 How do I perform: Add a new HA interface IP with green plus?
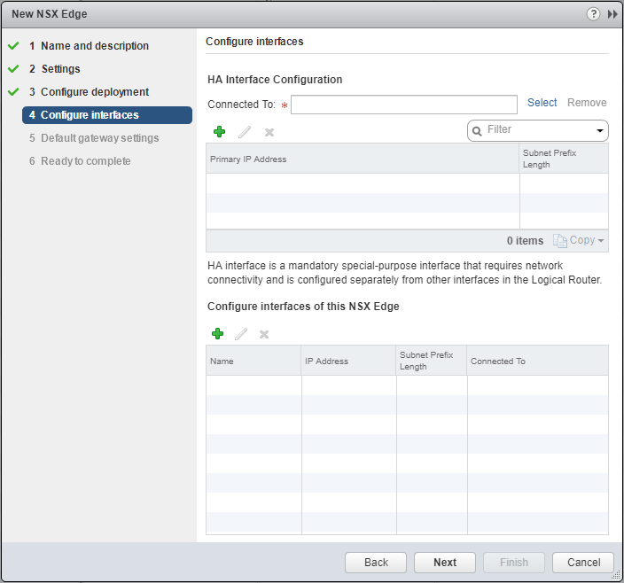(x=219, y=132)
